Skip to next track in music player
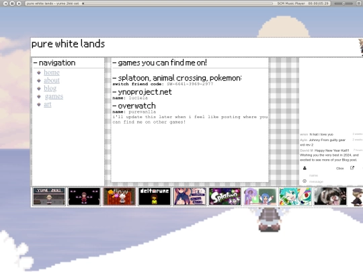Image resolution: width=363 pixels, height=272 pixels. [19, 3]
